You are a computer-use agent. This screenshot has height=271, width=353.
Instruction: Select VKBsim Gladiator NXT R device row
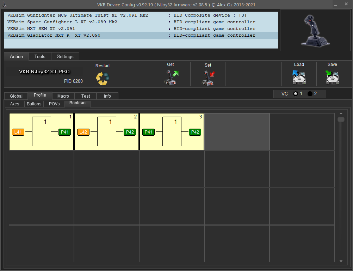click(x=141, y=35)
